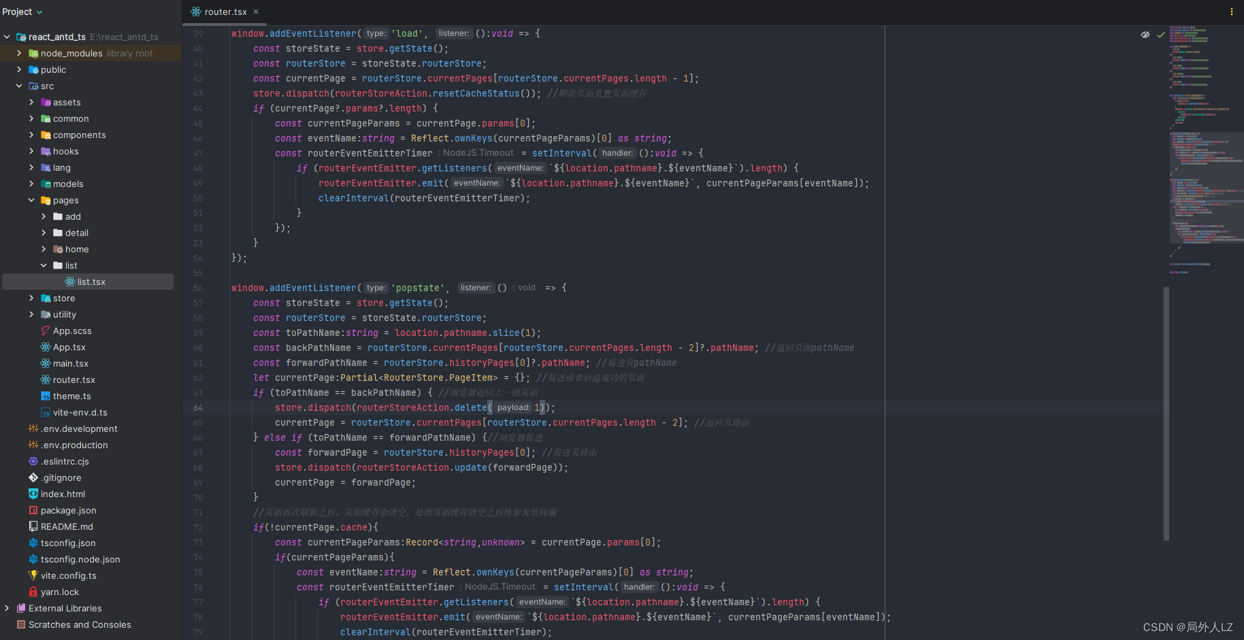Expand the assets folder
Screen dimensions: 1244x640
[x=31, y=102]
